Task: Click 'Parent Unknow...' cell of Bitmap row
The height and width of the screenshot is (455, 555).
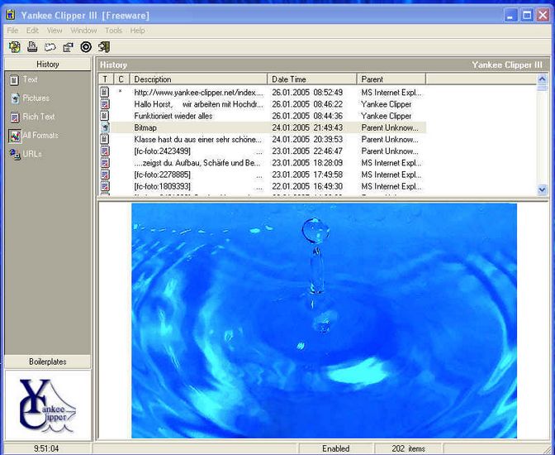Action: (x=390, y=127)
